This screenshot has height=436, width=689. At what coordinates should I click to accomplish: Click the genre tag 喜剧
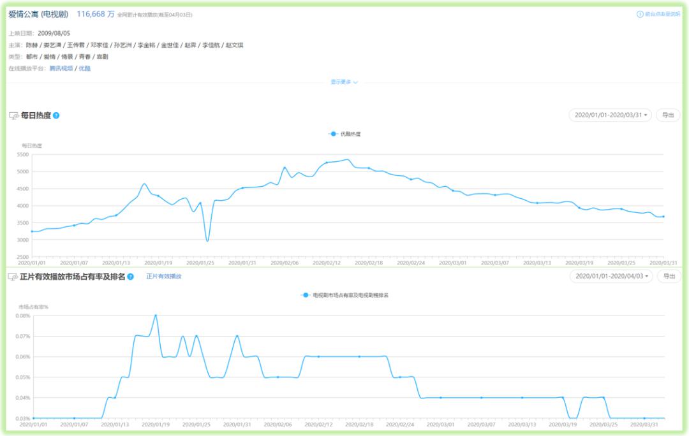click(x=102, y=57)
